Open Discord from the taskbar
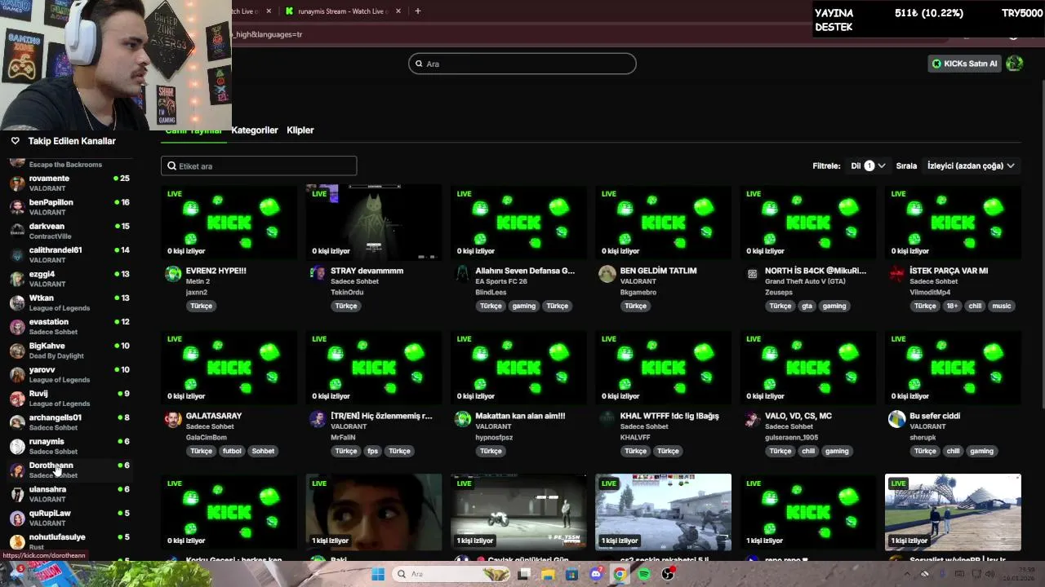Screen dimensions: 1045x587 [x=596, y=574]
